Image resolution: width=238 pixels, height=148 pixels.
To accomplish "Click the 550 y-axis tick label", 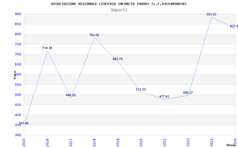I will [x=18, y=85].
